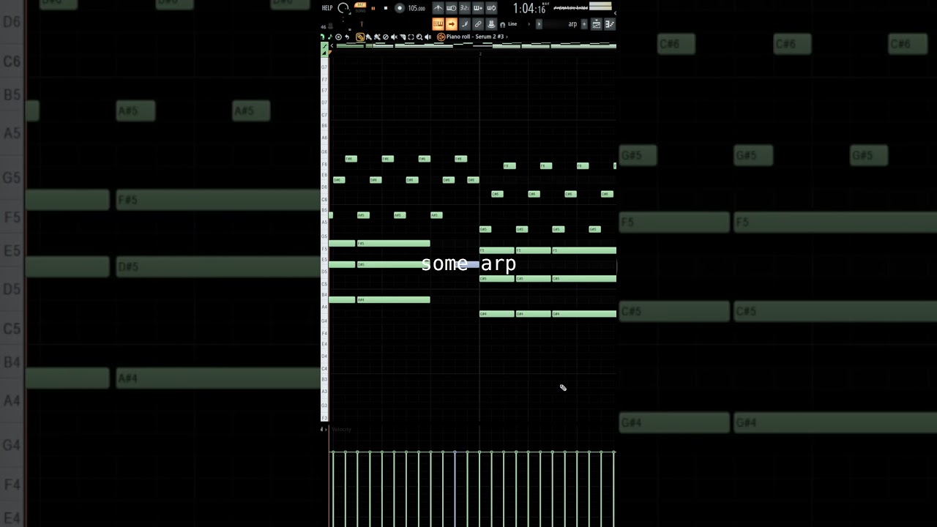This screenshot has height=527, width=937.
Task: Toggle overdub note blending
Action: pyautogui.click(x=478, y=8)
